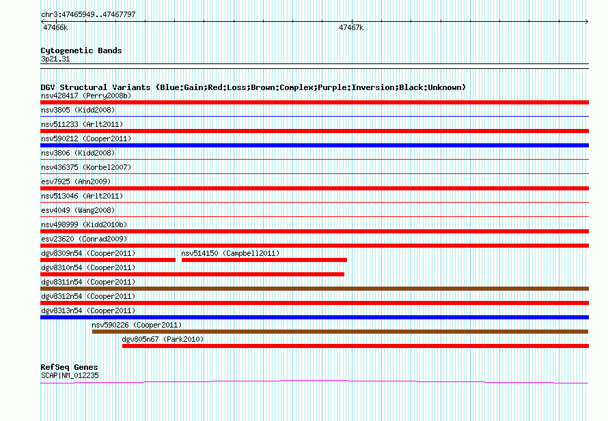Select the dgv805n67 red loss bar
The image size is (608, 421).
tap(355, 346)
